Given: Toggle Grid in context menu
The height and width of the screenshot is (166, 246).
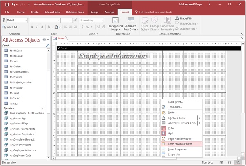Looking at the screenshot, I should point(171,133).
